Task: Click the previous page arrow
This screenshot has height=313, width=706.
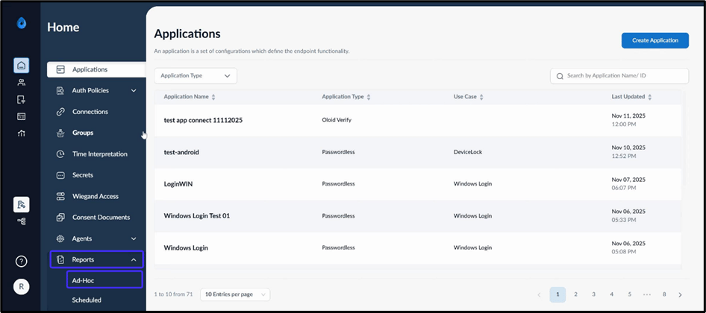Action: click(540, 295)
